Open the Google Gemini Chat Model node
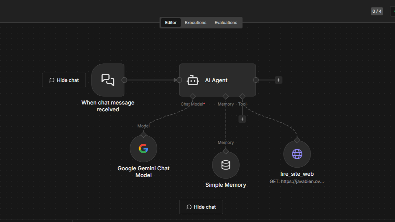 pyautogui.click(x=143, y=148)
